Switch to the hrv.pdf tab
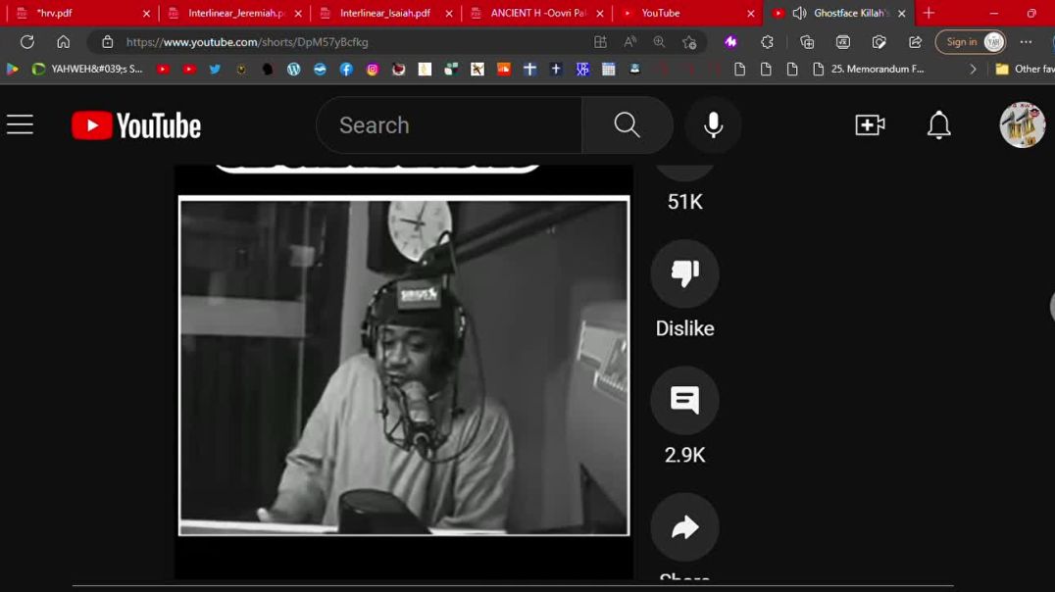 click(x=55, y=14)
